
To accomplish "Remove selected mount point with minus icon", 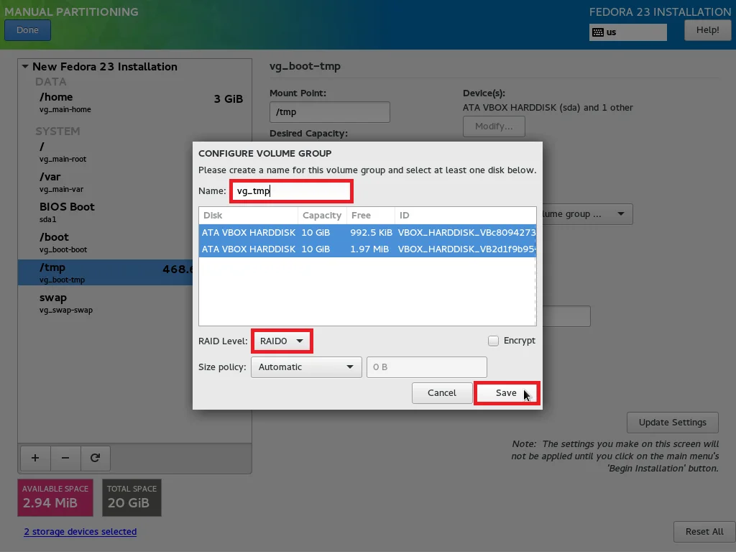I will tap(65, 458).
